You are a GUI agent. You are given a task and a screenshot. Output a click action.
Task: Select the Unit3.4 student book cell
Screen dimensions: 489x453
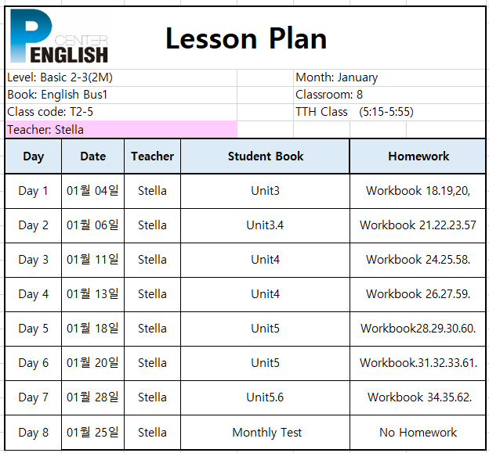click(265, 225)
